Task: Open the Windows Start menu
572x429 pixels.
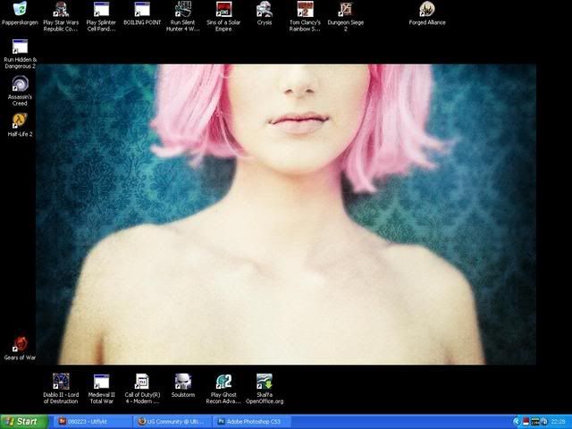Action: pyautogui.click(x=24, y=422)
